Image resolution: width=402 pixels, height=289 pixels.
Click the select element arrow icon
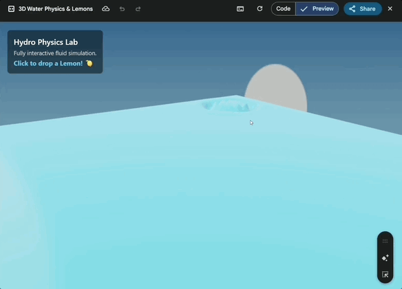[x=385, y=275]
